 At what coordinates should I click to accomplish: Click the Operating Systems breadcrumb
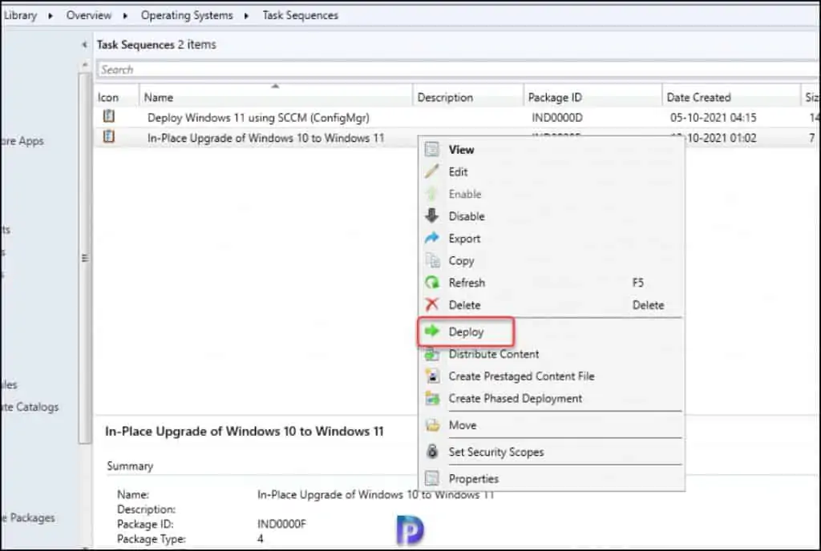pos(186,15)
